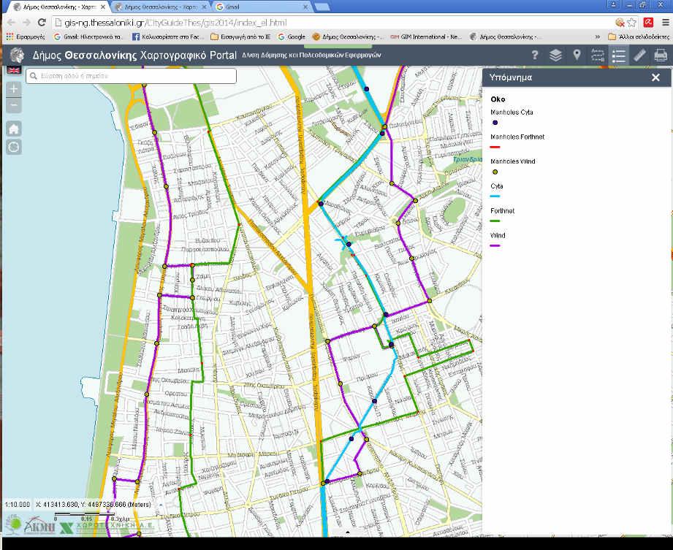The height and width of the screenshot is (550, 673).
Task: Switch language with the UK flag icon
Action: click(14, 70)
